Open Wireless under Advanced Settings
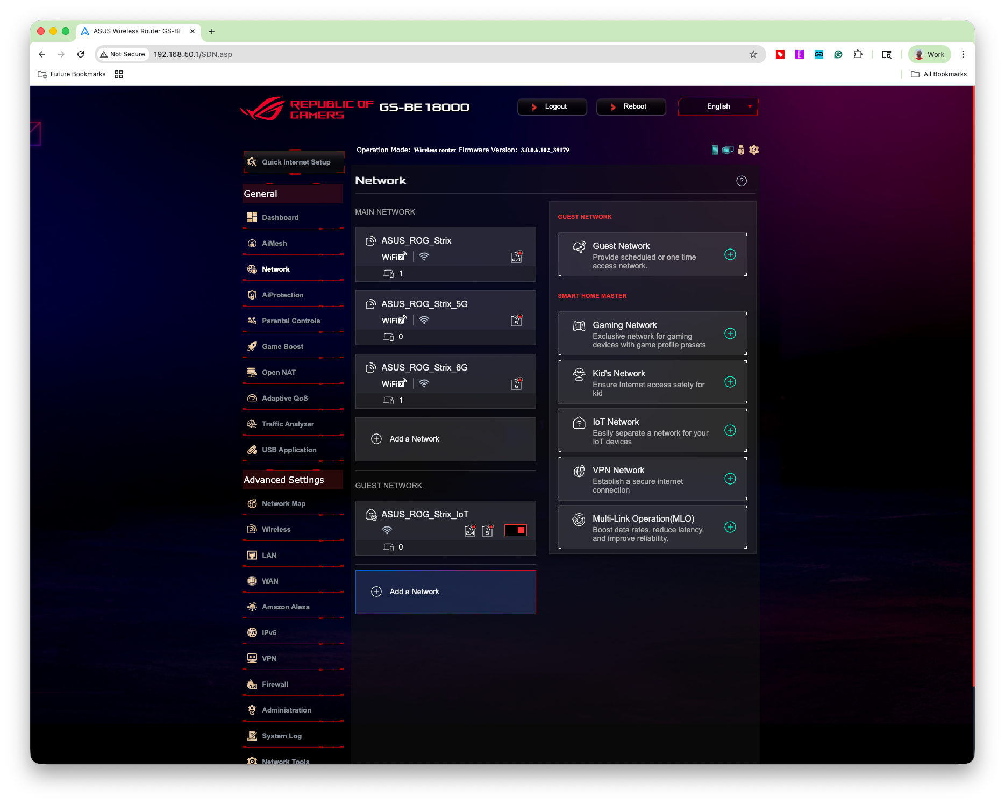The image size is (1005, 804). 276,529
